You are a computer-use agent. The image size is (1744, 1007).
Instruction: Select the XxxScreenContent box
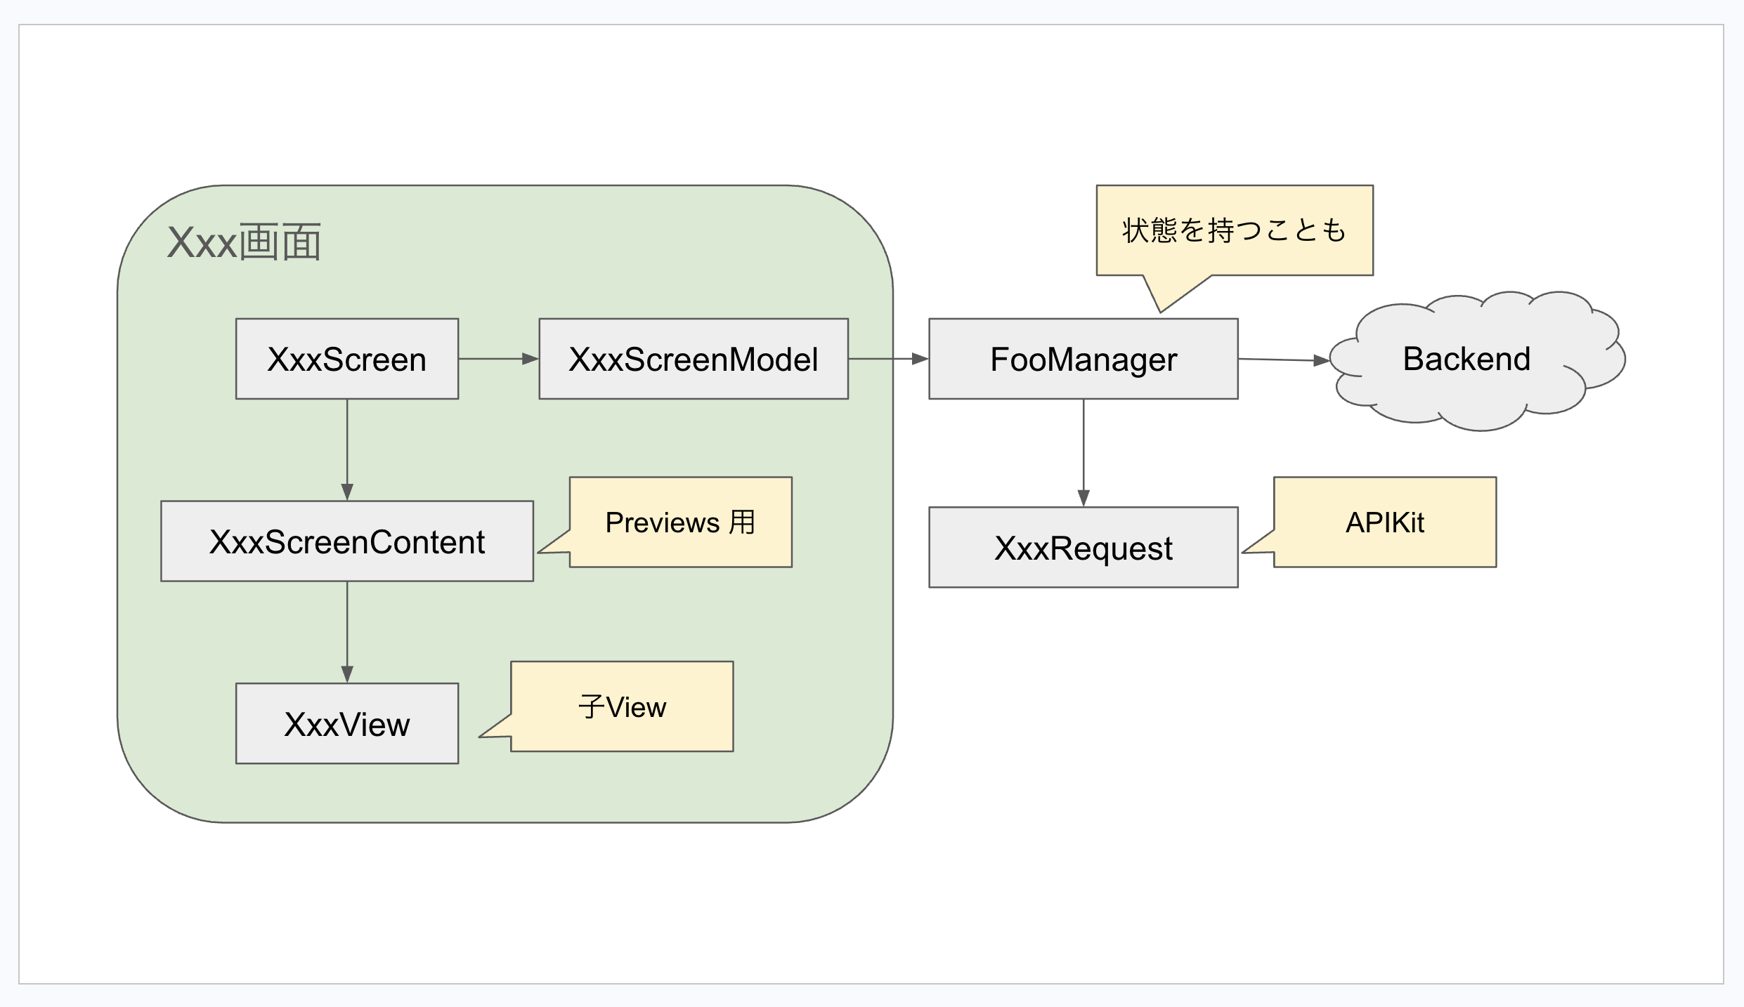click(347, 541)
